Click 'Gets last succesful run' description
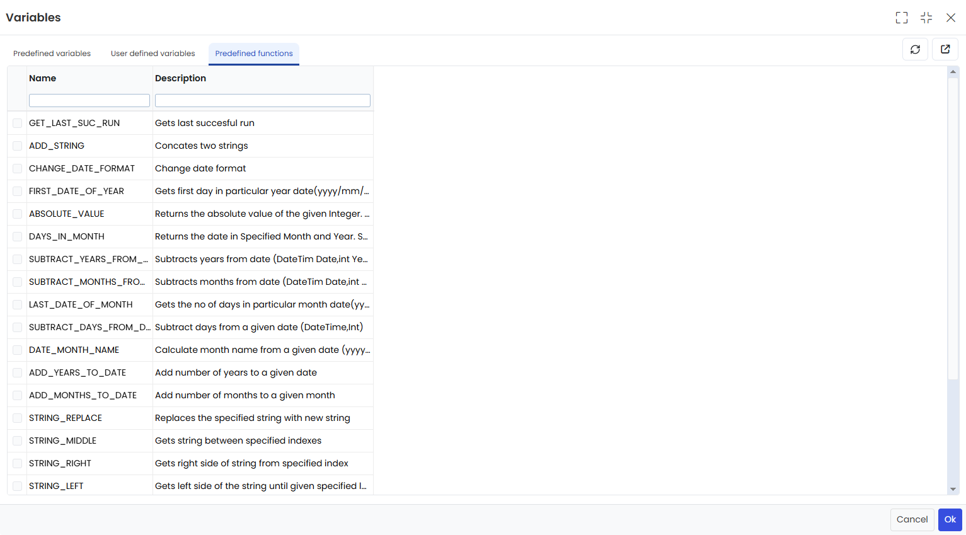 point(205,124)
